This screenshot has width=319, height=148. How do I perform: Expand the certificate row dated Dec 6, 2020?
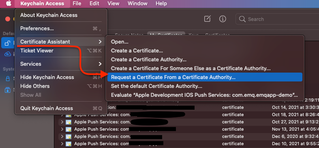[x=62, y=136]
